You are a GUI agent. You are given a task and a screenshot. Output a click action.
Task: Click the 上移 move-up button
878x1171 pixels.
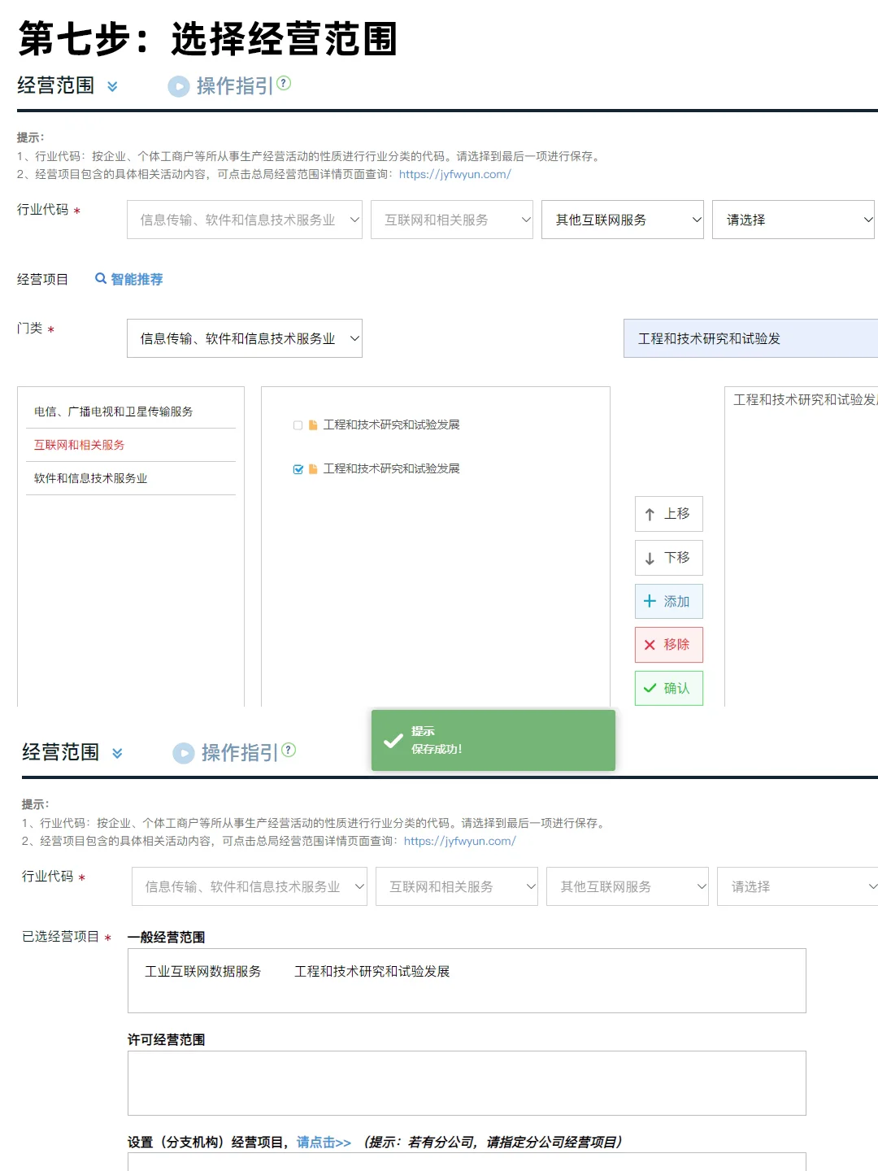[668, 514]
